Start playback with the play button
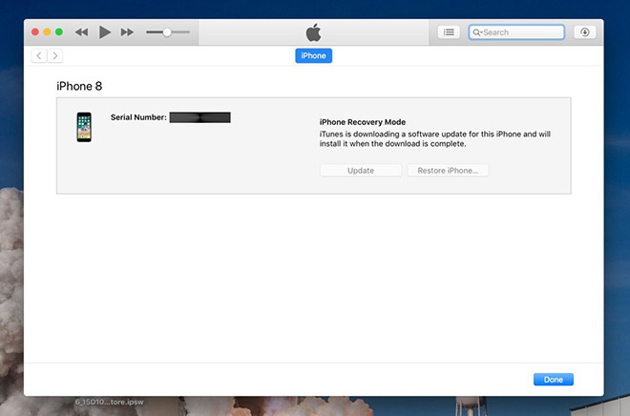The height and width of the screenshot is (416, 630). [104, 32]
